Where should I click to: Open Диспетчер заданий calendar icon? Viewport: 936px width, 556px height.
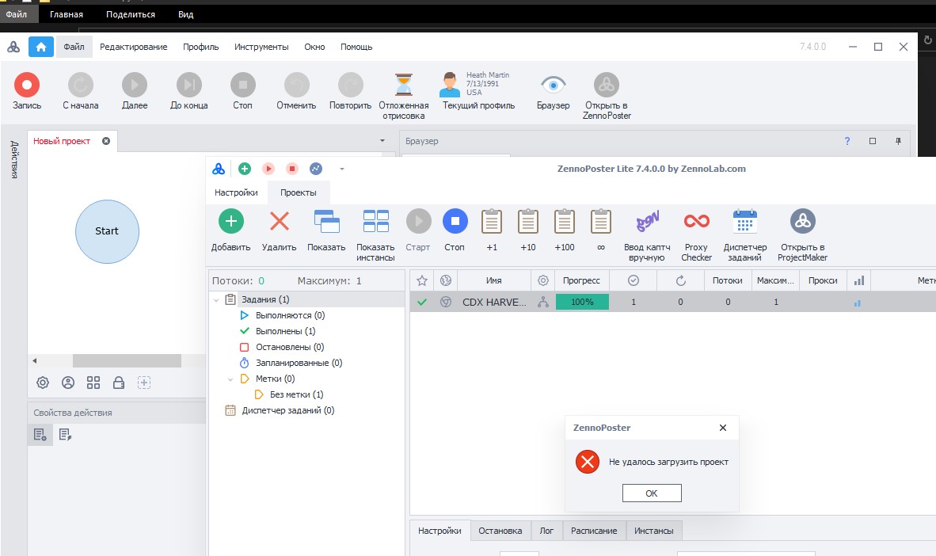tap(745, 221)
